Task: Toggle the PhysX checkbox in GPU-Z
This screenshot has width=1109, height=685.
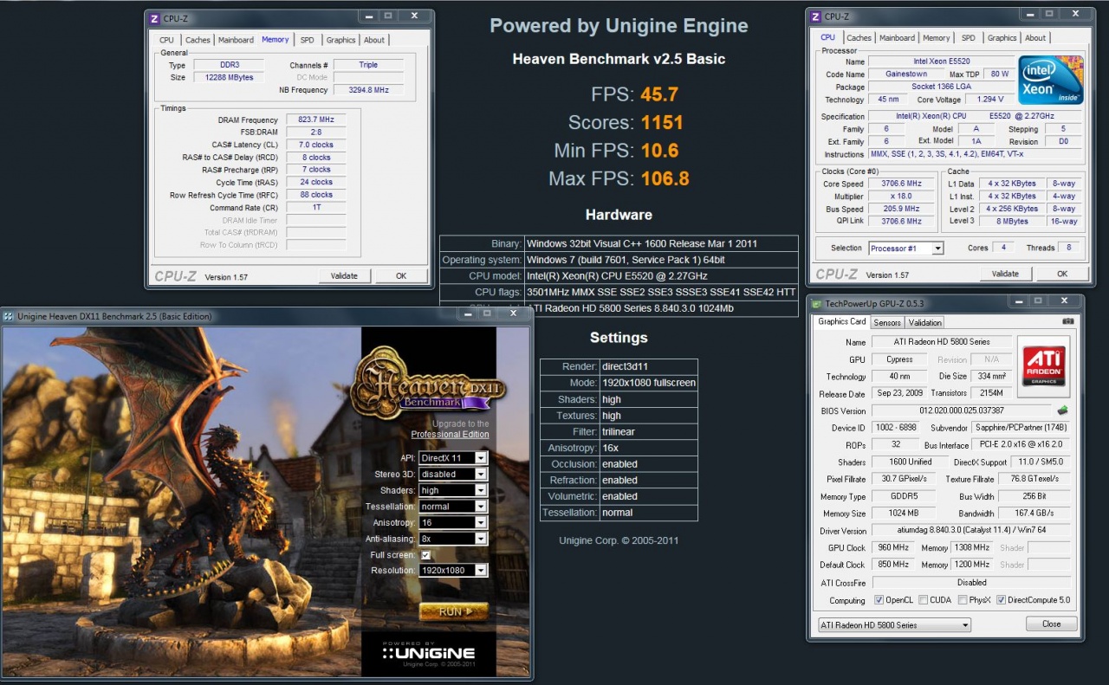Action: (x=963, y=600)
